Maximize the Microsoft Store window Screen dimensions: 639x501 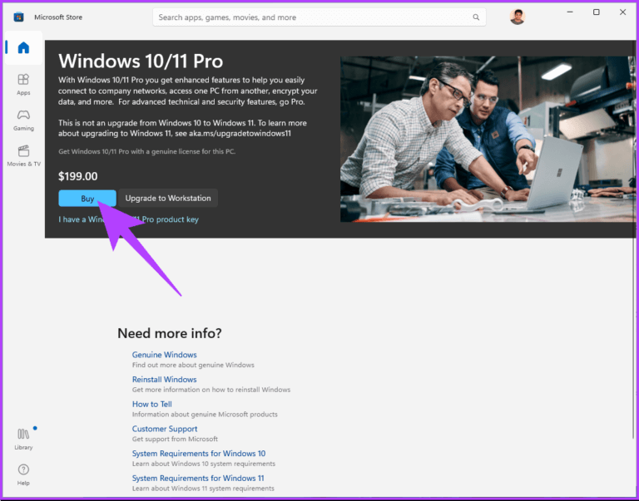tap(597, 12)
